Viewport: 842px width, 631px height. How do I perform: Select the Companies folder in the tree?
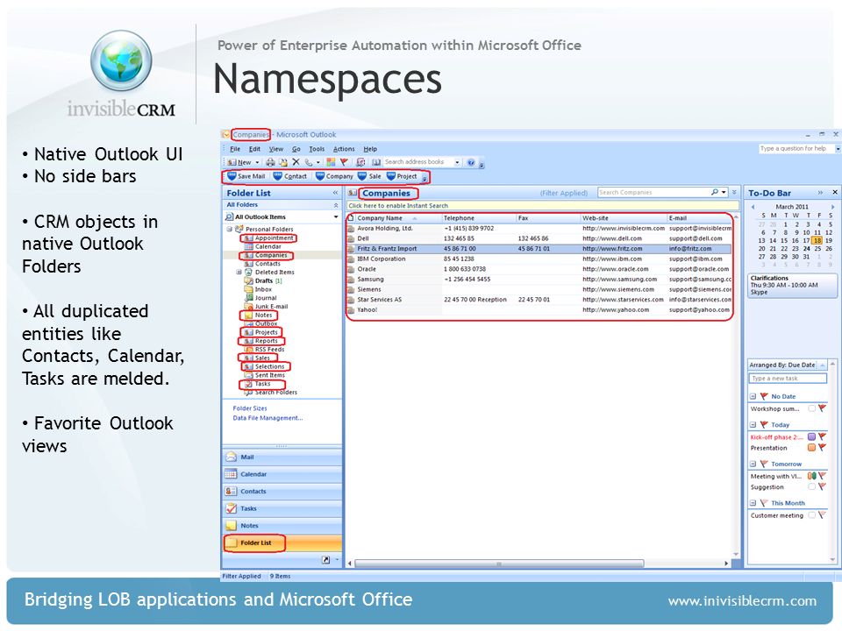coord(271,255)
